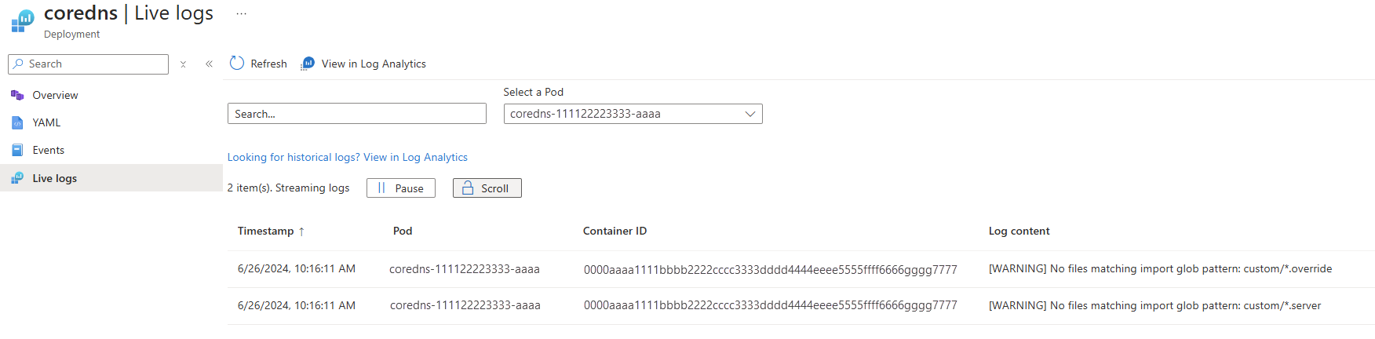Open the Overview icon in sidebar
This screenshot has width=1375, height=339.
point(17,95)
